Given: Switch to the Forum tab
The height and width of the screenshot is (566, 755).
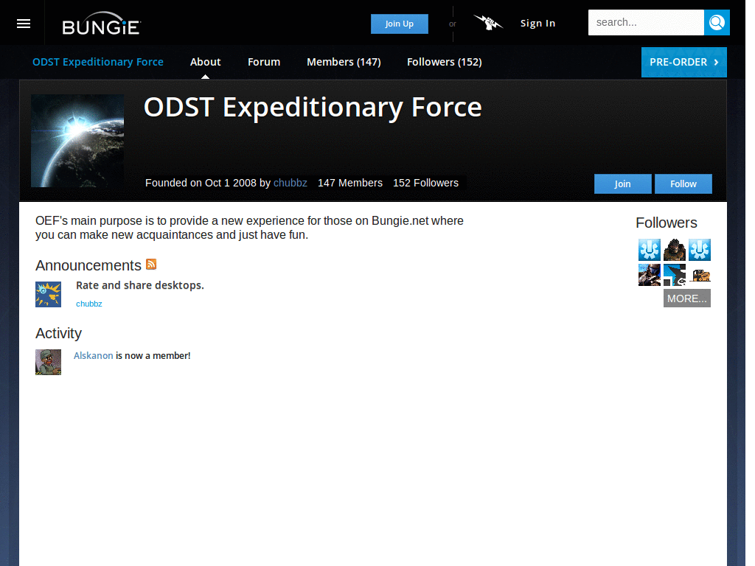Looking at the screenshot, I should [x=264, y=62].
